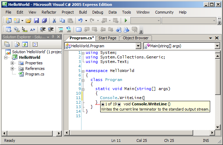
Task: Close the Solution Explorer panel
Action: (x=58, y=37)
